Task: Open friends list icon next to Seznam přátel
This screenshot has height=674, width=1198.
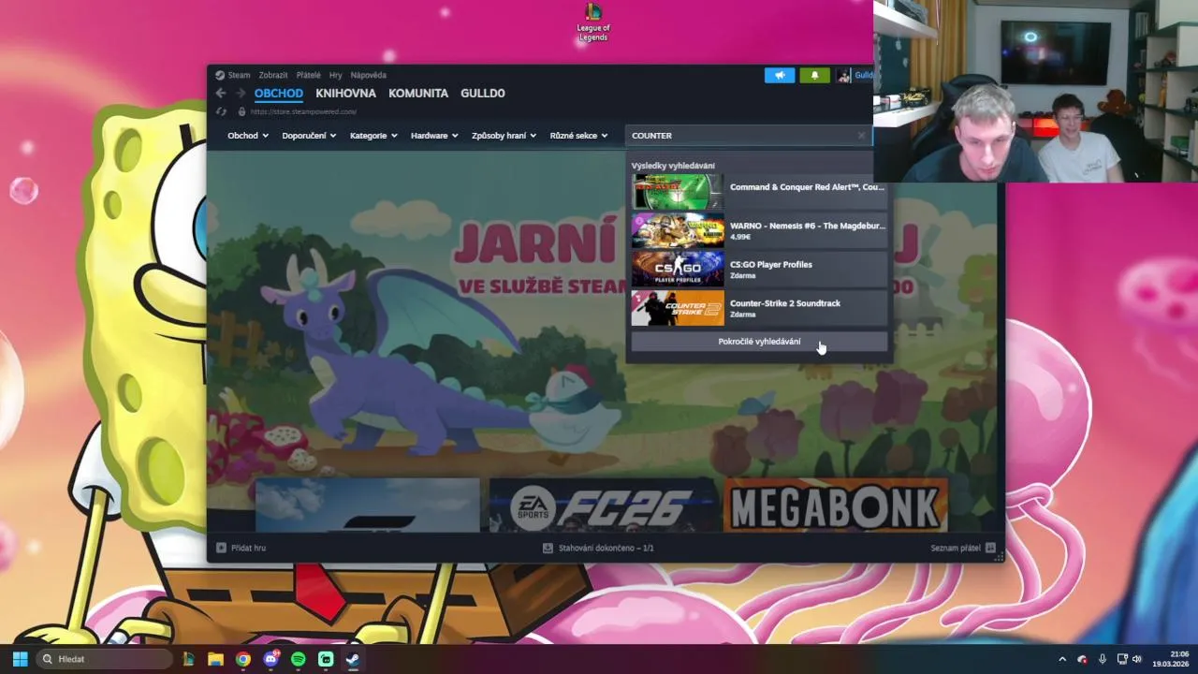Action: (990, 548)
